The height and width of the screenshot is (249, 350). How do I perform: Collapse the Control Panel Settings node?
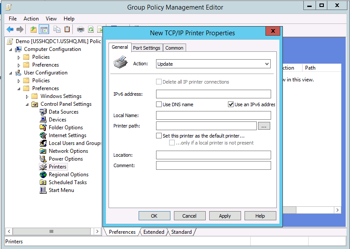27,104
